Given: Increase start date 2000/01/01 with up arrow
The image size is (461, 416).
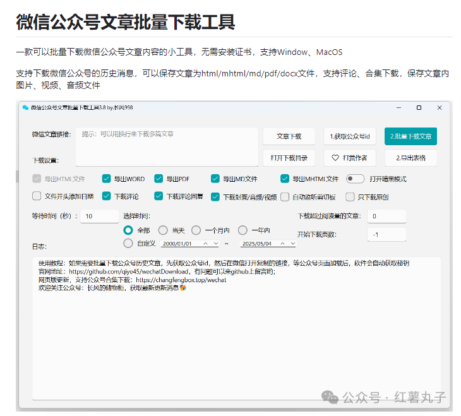Looking at the screenshot, I should coord(205,244).
